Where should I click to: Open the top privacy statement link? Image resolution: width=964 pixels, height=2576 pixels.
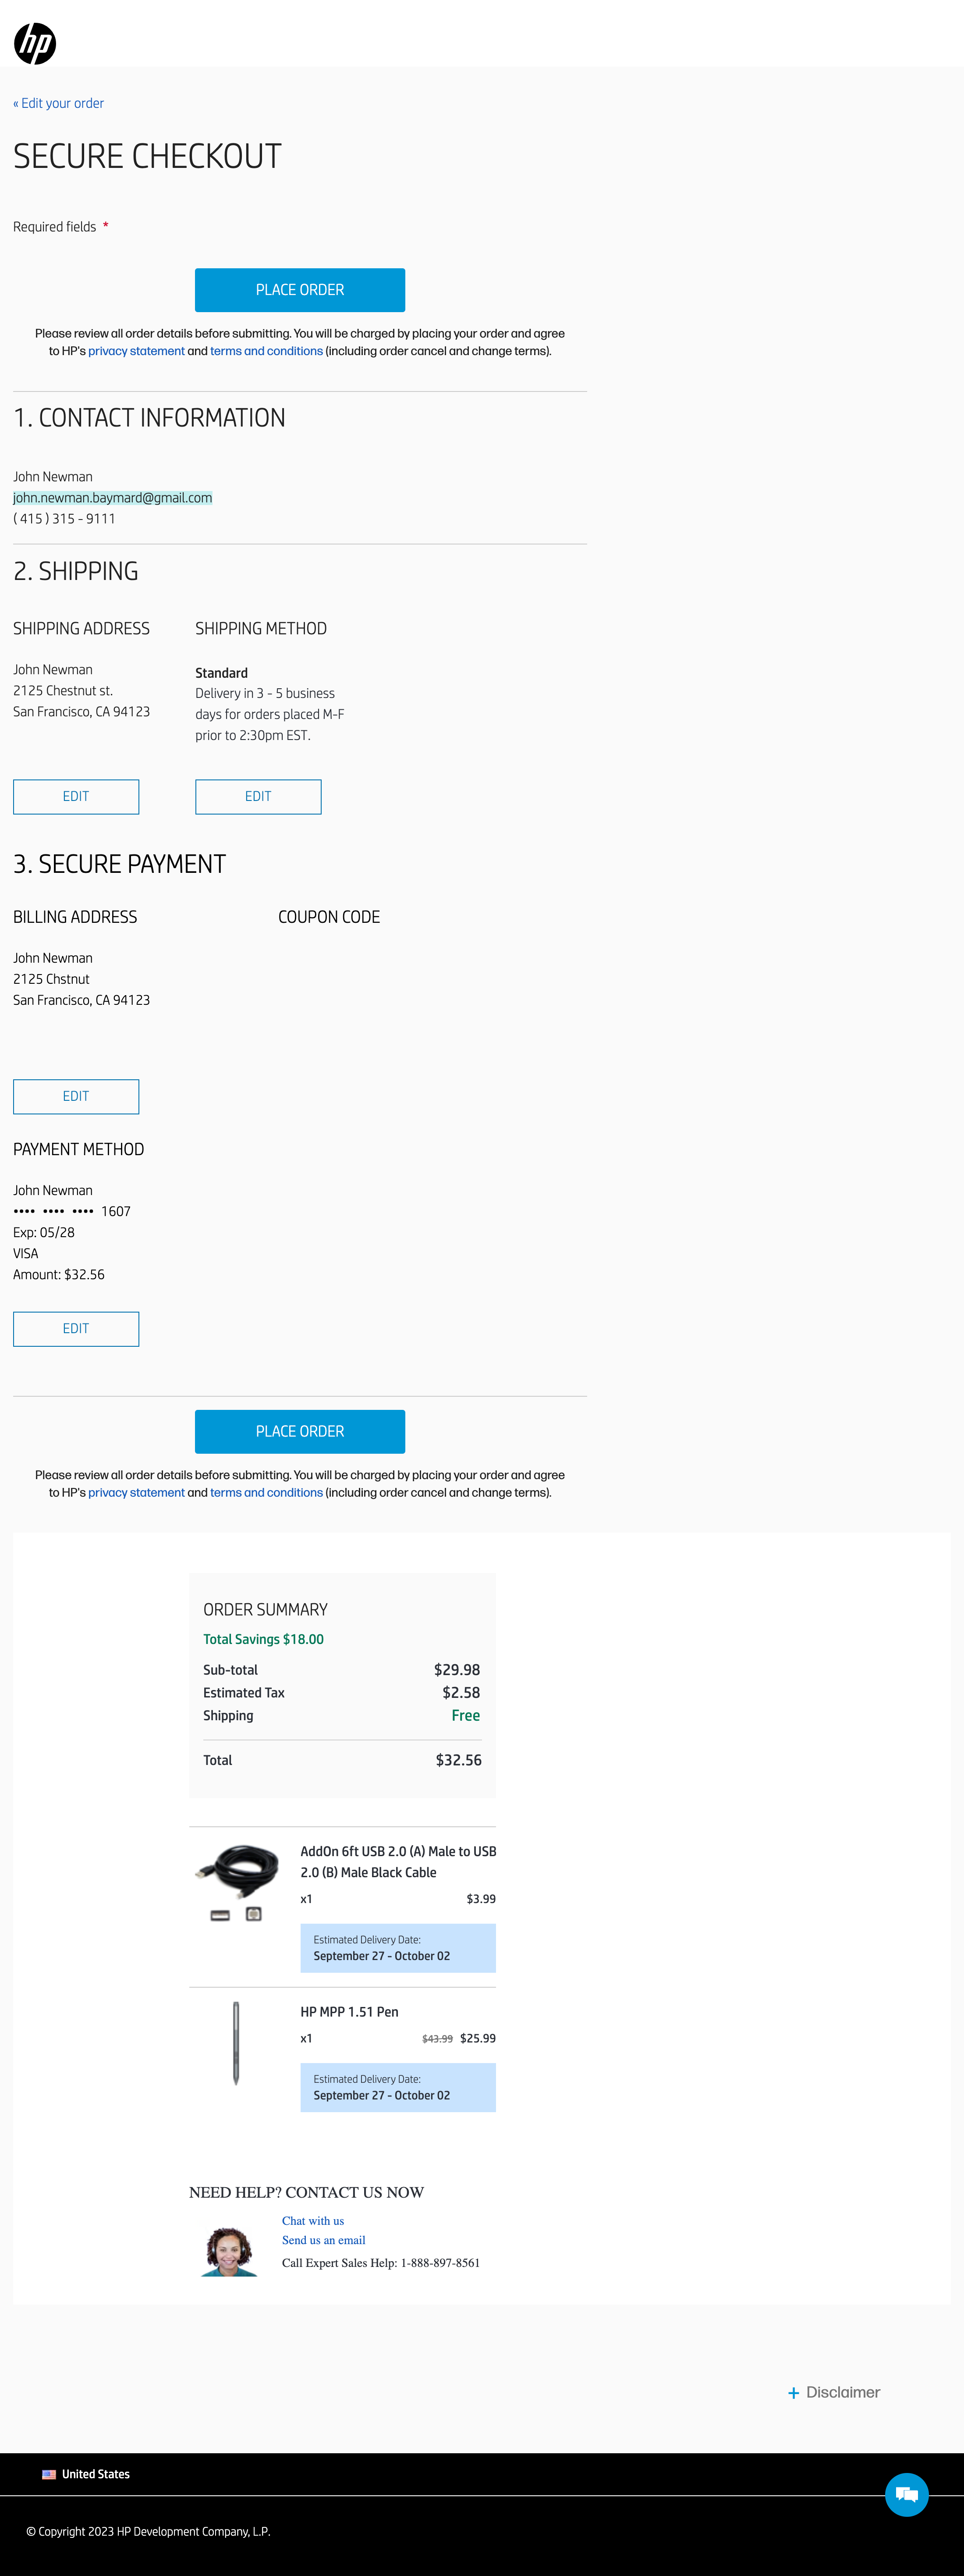(x=136, y=351)
